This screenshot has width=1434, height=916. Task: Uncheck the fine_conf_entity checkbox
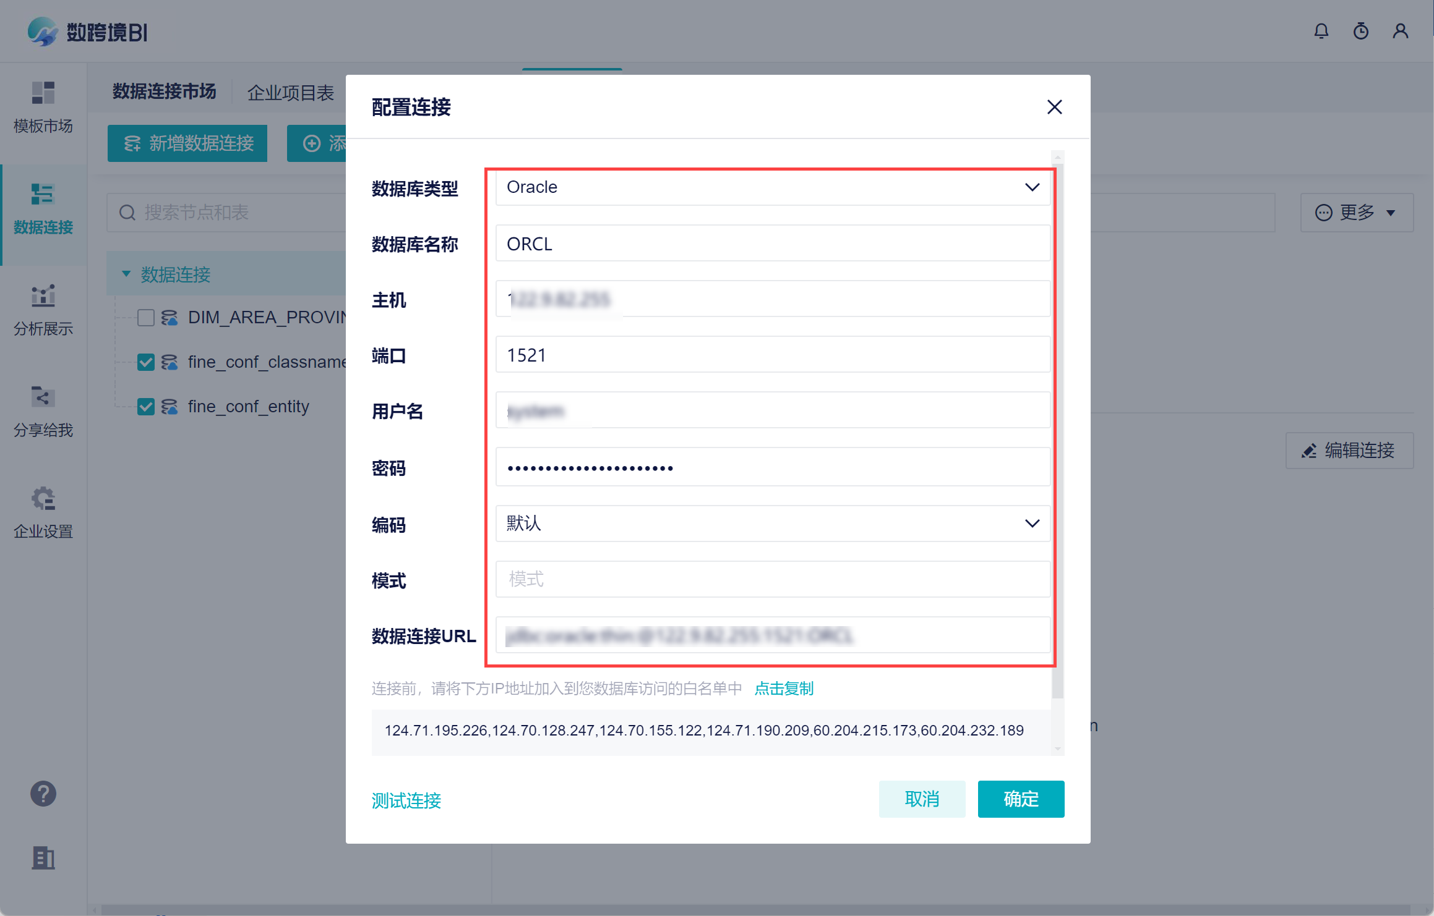click(x=146, y=407)
